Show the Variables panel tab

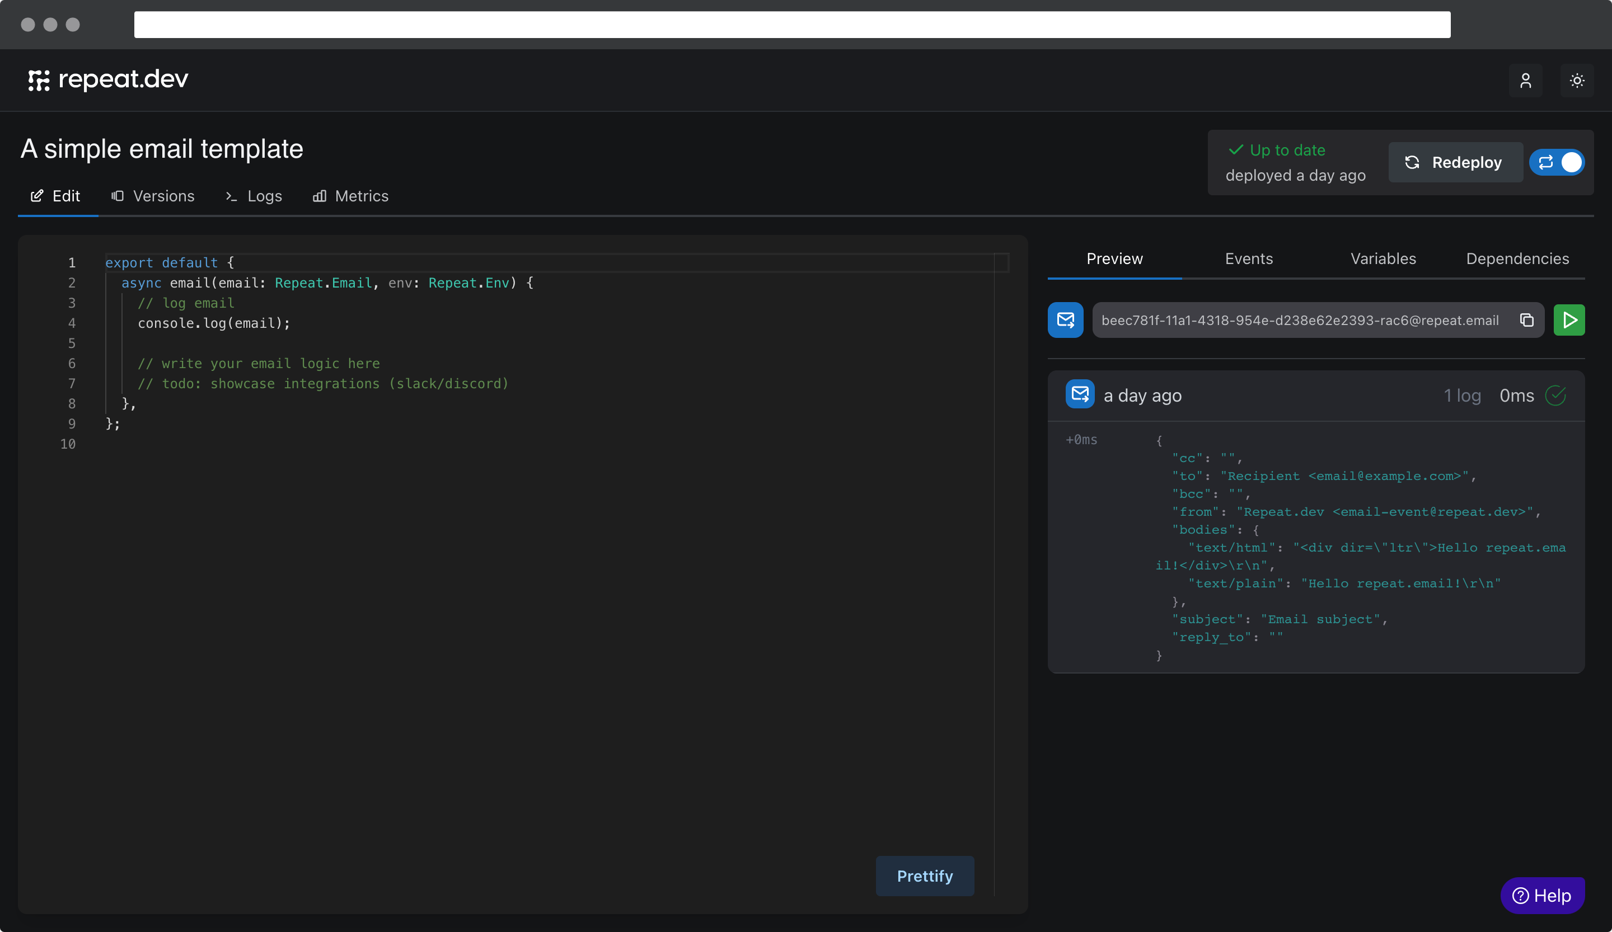click(1383, 259)
